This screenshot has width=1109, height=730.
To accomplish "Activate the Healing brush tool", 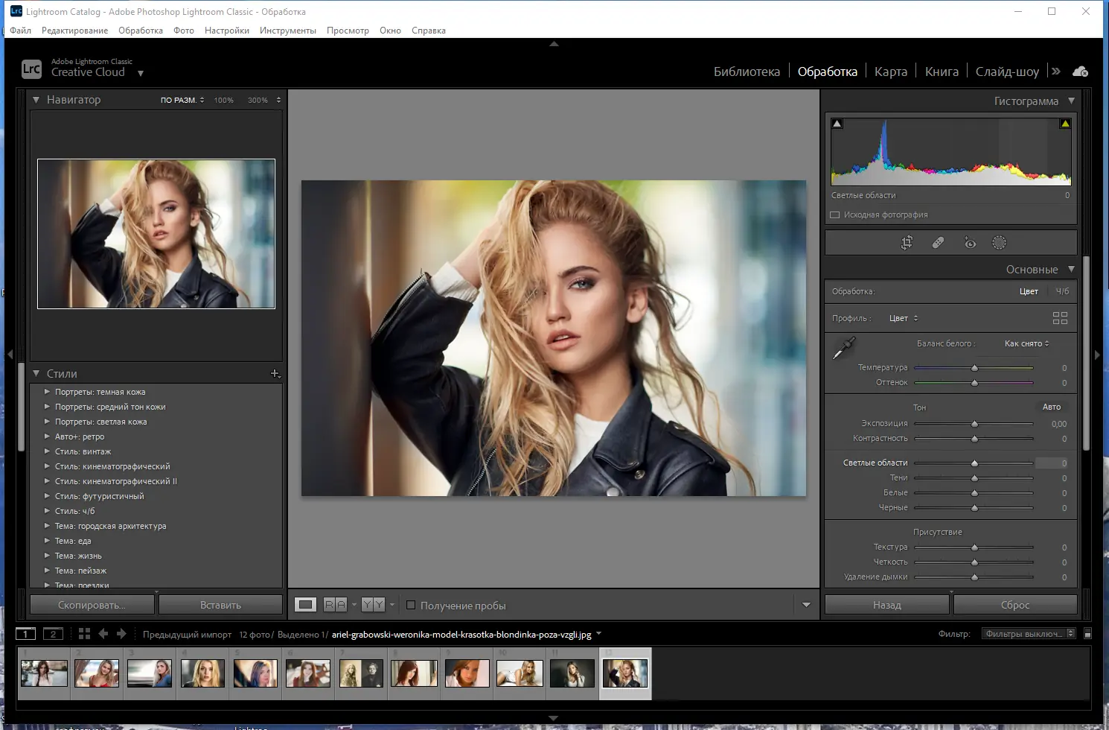I will (938, 243).
